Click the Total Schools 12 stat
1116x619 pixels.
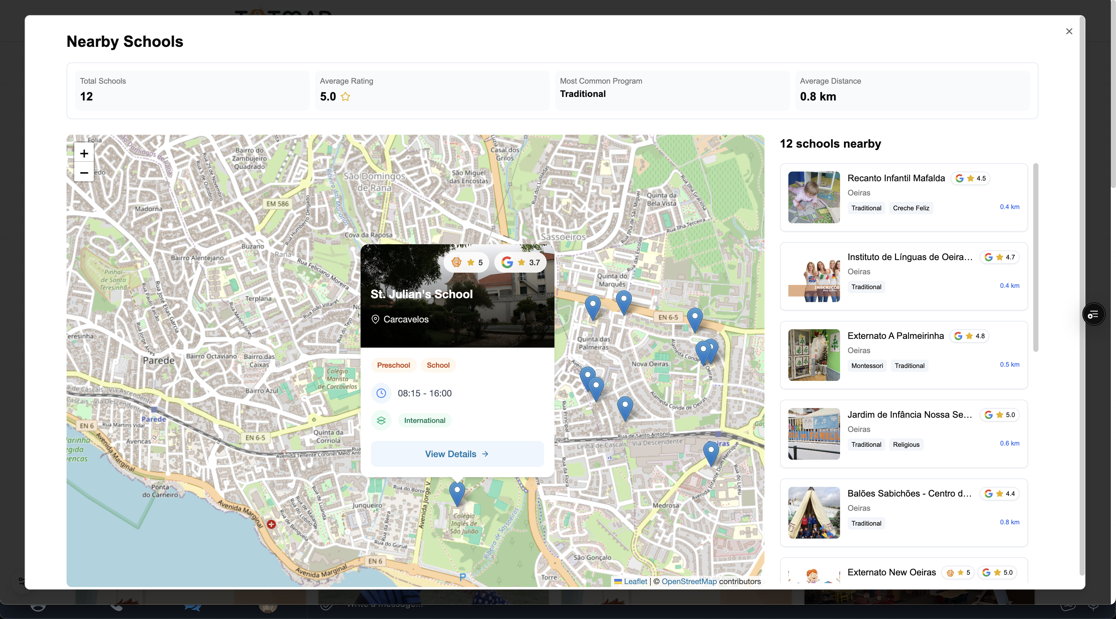[x=192, y=90]
